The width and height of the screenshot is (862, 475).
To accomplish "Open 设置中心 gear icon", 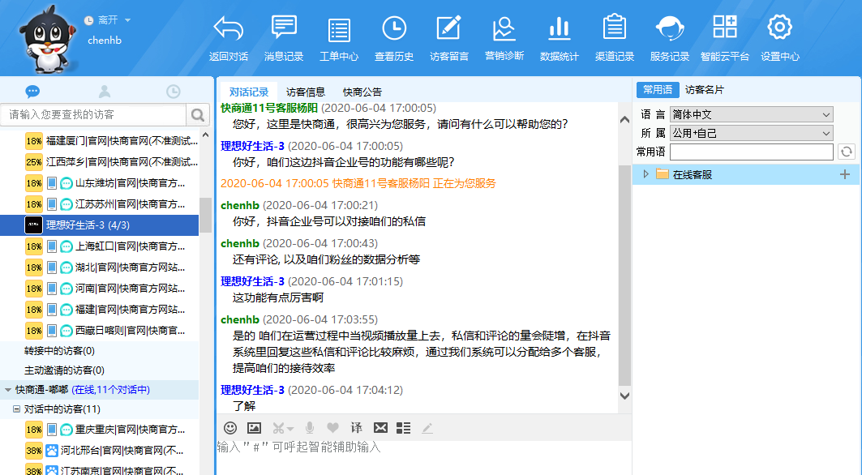I will pos(779,27).
